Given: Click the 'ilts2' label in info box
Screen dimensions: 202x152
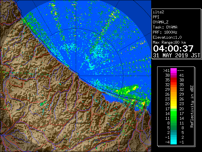Looking at the screenshot, I should pyautogui.click(x=158, y=12).
